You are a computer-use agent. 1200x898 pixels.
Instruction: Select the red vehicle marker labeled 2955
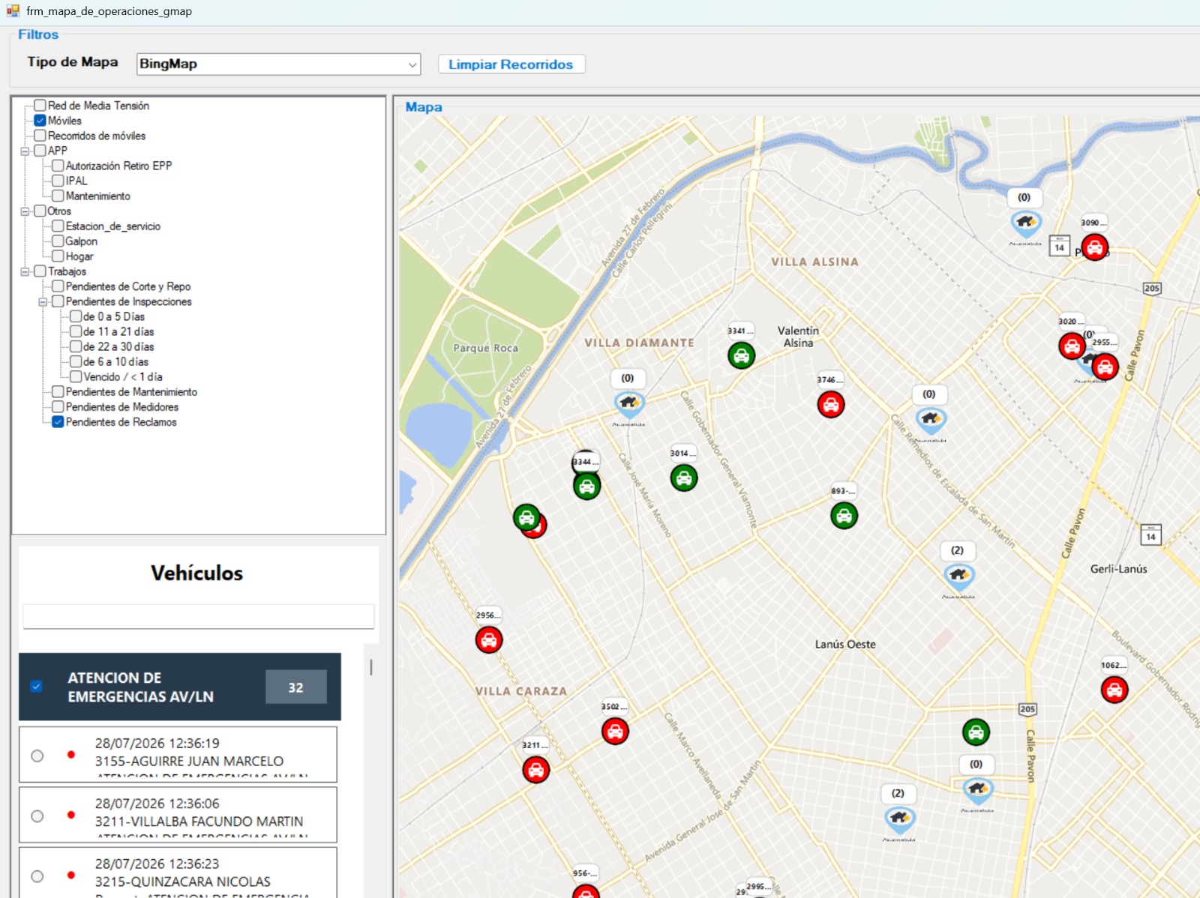1105,367
